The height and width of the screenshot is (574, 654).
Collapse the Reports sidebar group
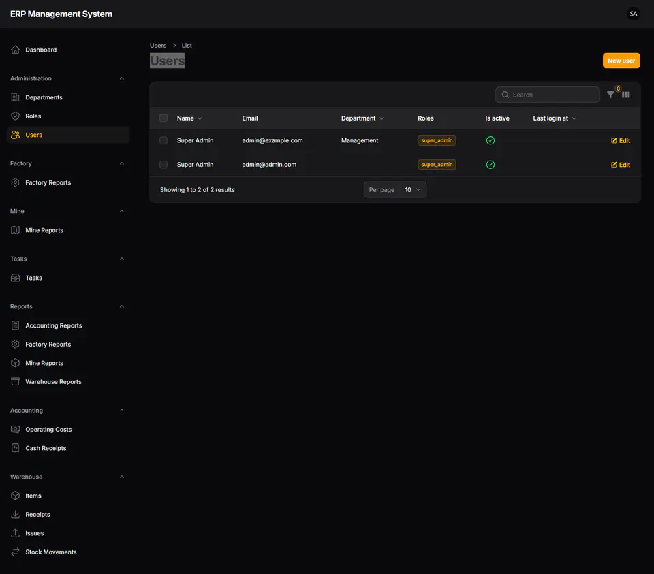(122, 306)
